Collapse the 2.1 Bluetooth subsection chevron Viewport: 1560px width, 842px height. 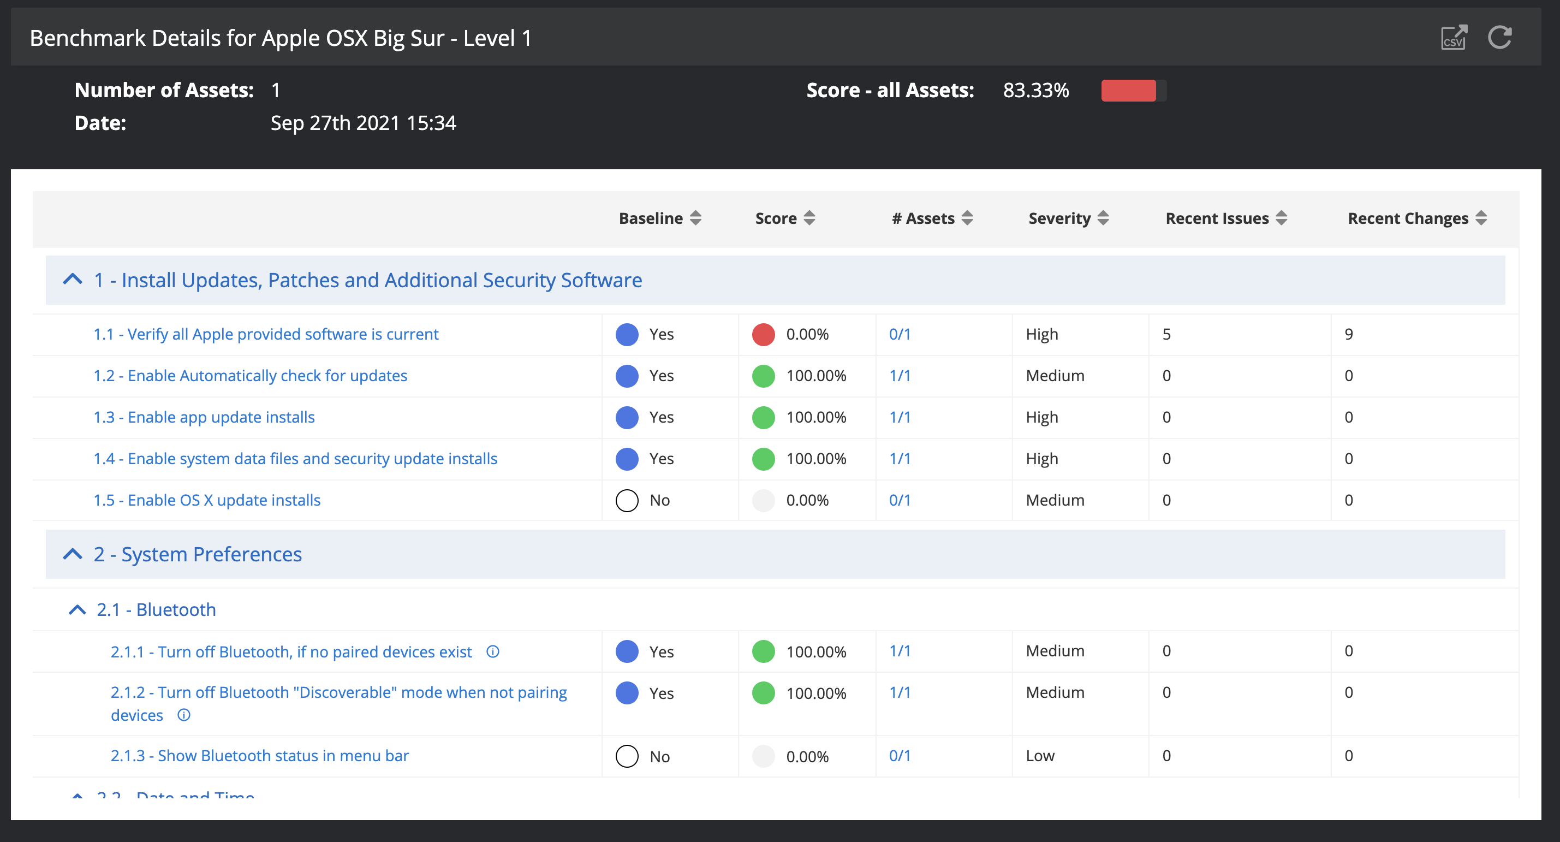click(78, 610)
